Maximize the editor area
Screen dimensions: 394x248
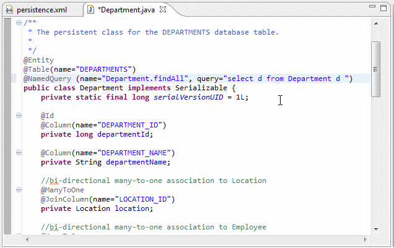(x=383, y=8)
